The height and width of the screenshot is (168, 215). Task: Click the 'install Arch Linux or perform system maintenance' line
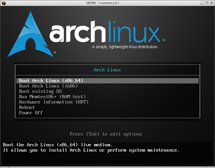point(91,150)
